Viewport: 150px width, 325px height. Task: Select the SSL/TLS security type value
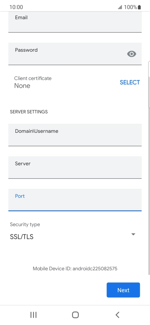click(22, 237)
